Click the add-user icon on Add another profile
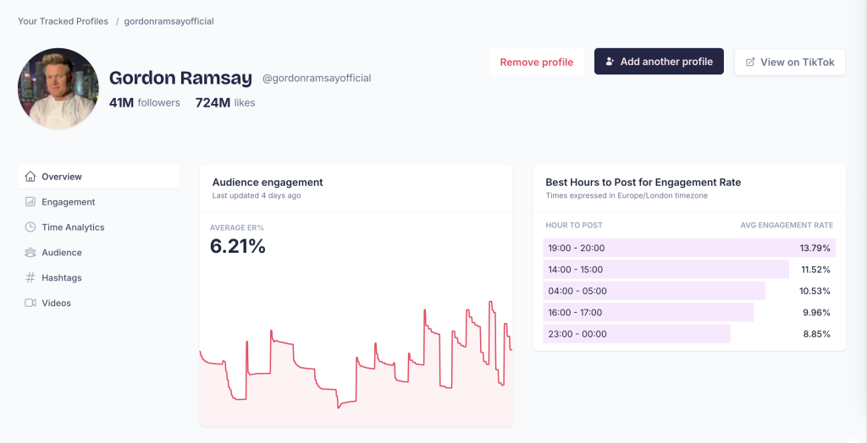The width and height of the screenshot is (867, 443). point(610,62)
